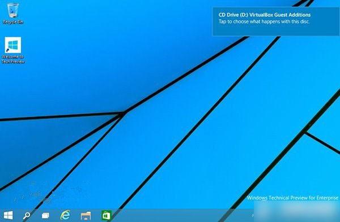Open the Windows Start menu

pos(8,215)
